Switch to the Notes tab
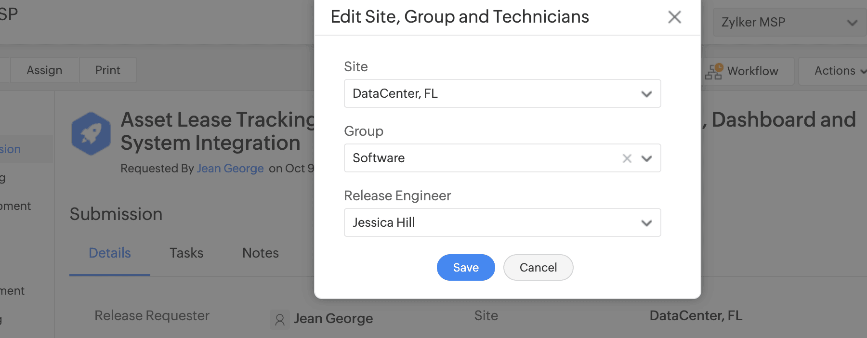867x338 pixels. (261, 253)
